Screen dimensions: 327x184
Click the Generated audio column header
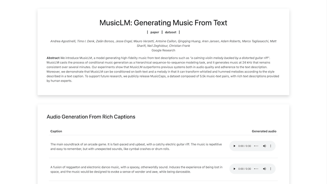click(264, 131)
